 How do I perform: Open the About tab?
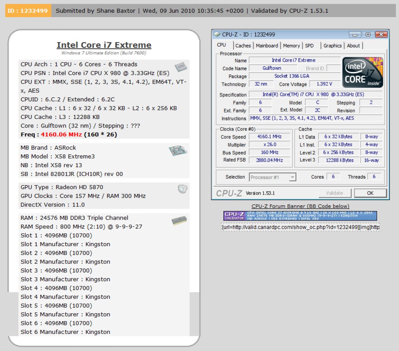point(353,46)
